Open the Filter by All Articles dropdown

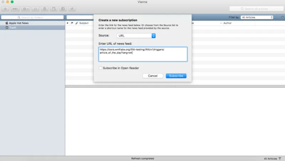point(257,17)
